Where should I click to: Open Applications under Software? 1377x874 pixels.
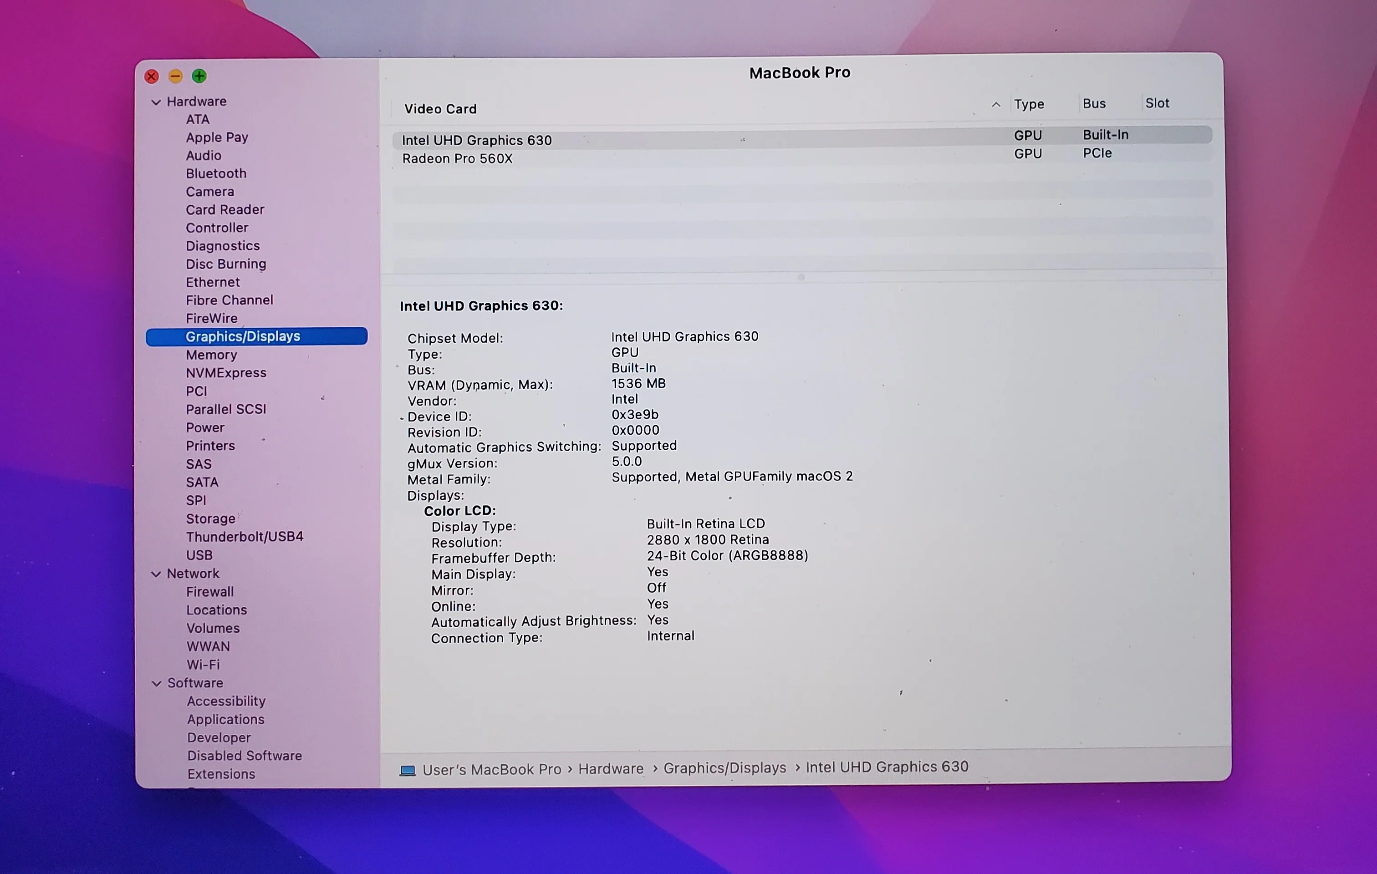point(225,720)
